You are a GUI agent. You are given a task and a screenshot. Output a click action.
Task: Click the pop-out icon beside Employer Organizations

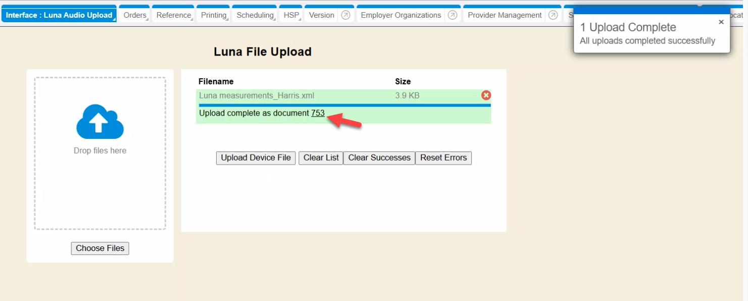pos(453,15)
